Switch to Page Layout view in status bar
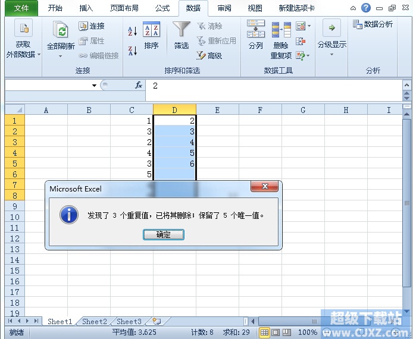Image resolution: width=413 pixels, height=339 pixels. (276, 332)
